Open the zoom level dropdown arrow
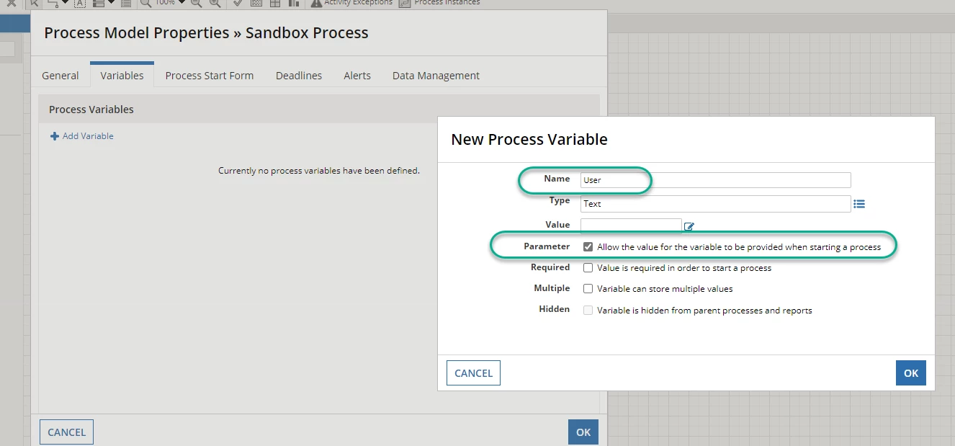The height and width of the screenshot is (446, 955). 181,3
